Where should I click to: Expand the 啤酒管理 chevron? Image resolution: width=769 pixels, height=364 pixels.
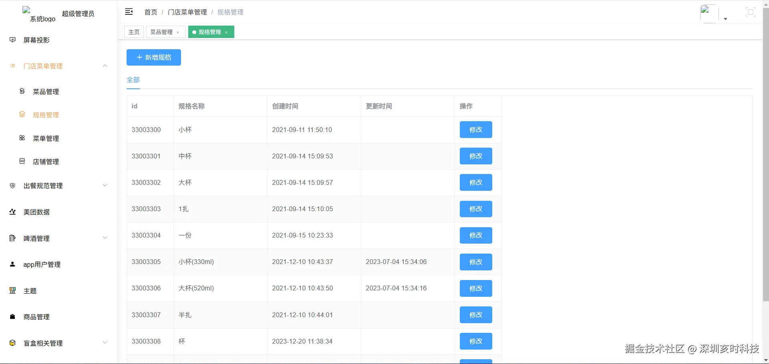105,238
